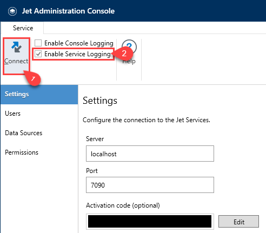Select Settings in the left navigation
266x233 pixels.
(39, 94)
